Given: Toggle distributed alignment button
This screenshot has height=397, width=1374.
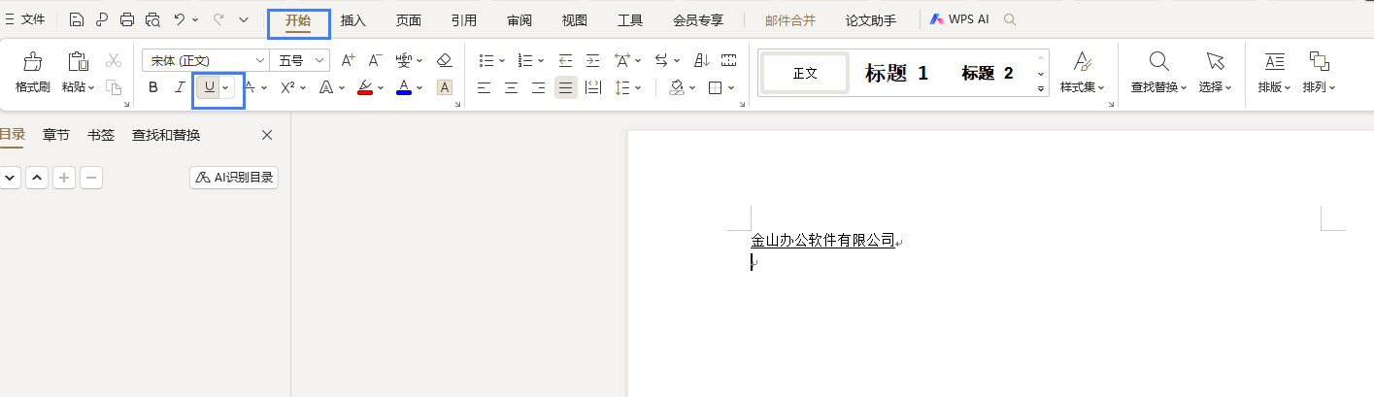Looking at the screenshot, I should coord(592,87).
